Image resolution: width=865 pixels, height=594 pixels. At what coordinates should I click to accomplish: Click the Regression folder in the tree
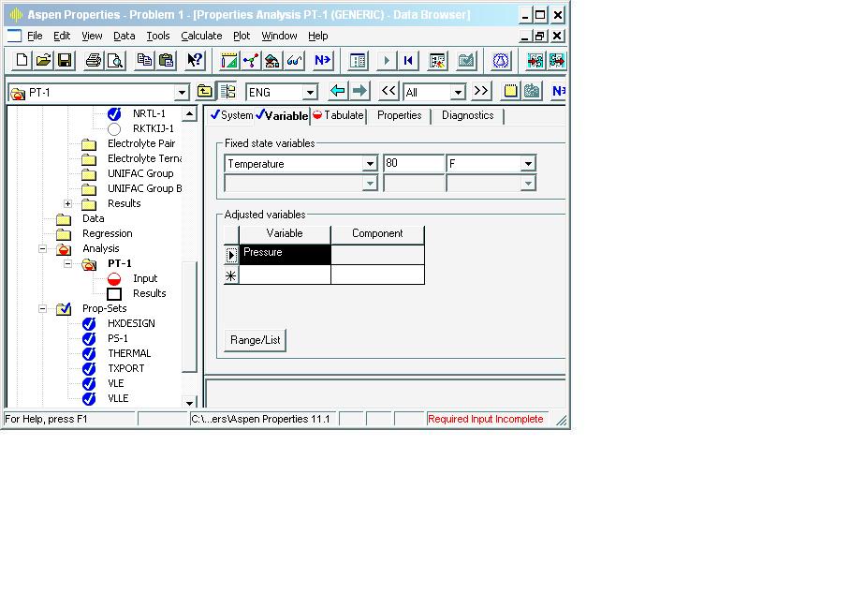(107, 234)
